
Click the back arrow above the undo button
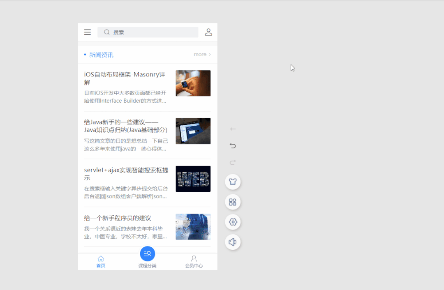232,129
